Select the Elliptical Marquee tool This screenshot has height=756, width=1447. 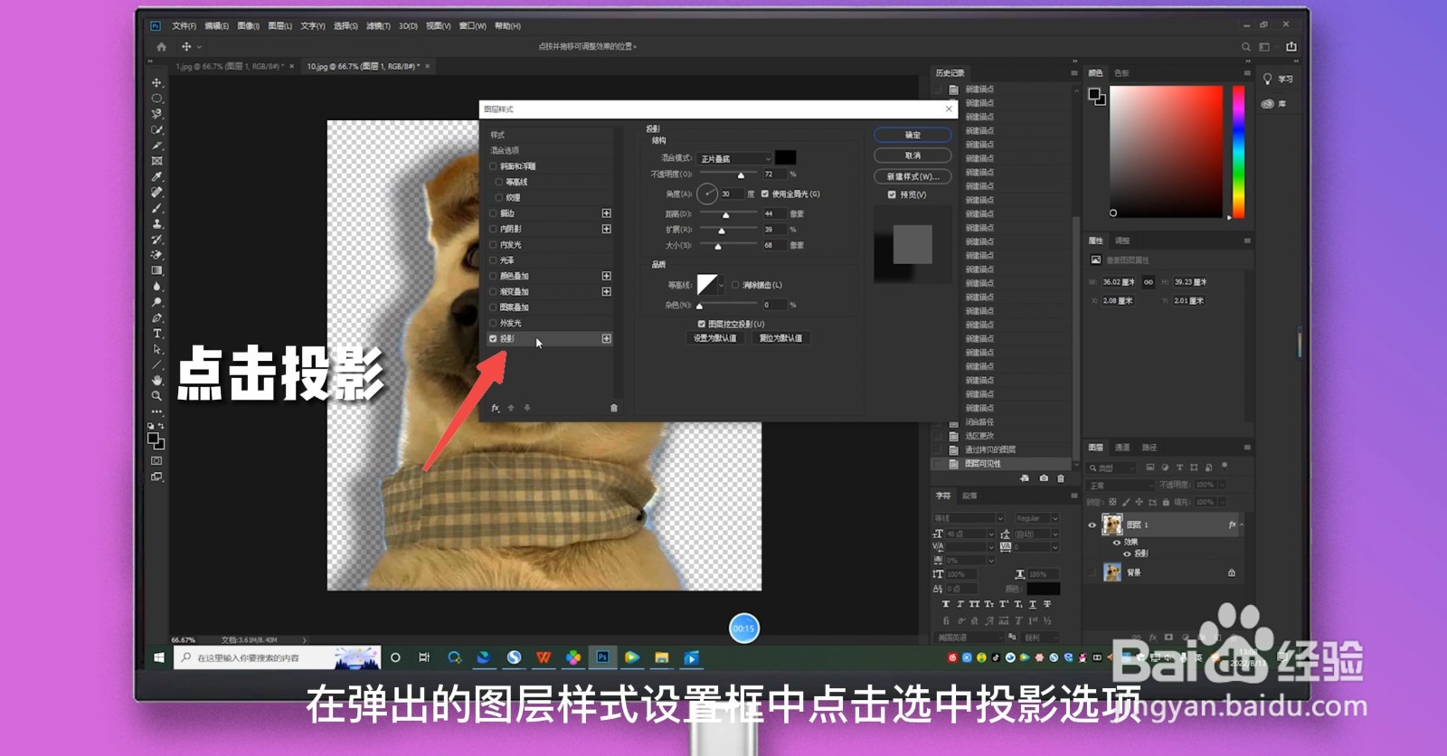[x=156, y=98]
